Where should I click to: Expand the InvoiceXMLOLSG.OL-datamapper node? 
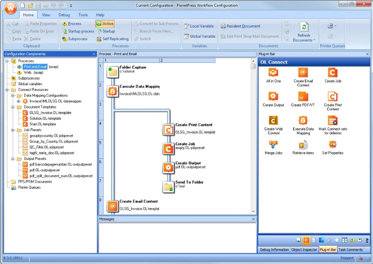(18, 101)
